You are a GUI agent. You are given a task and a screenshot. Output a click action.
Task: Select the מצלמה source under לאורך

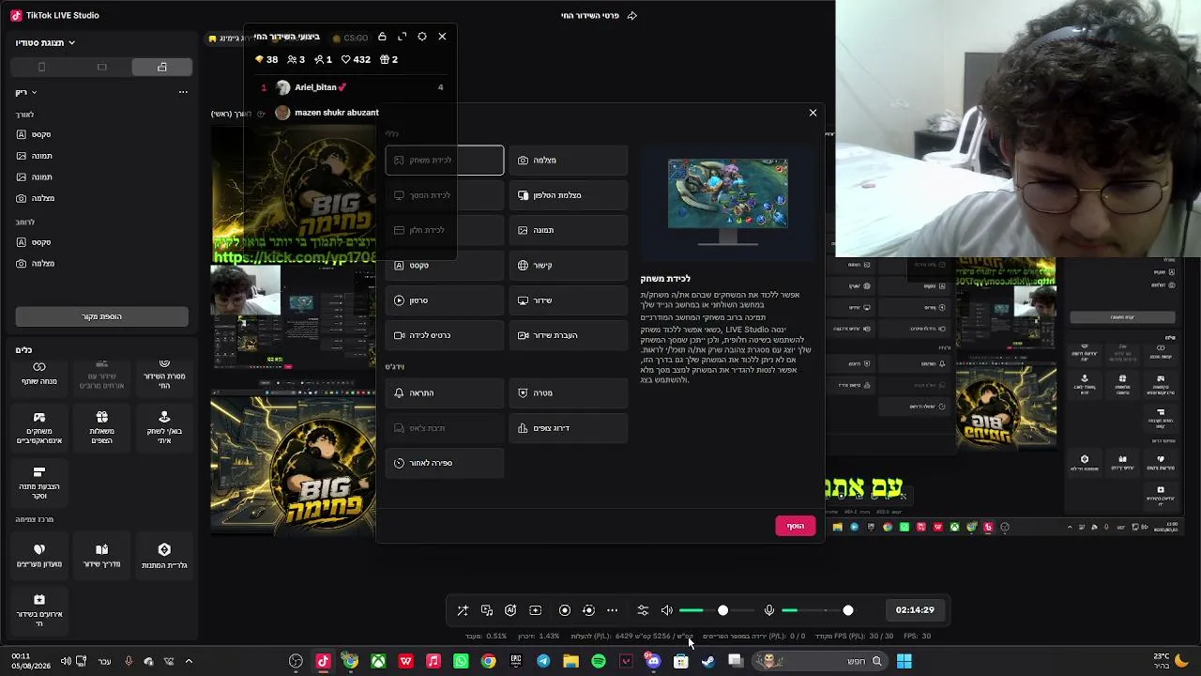[x=101, y=198]
